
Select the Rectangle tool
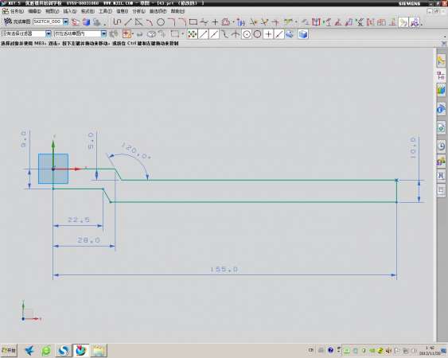(193, 22)
